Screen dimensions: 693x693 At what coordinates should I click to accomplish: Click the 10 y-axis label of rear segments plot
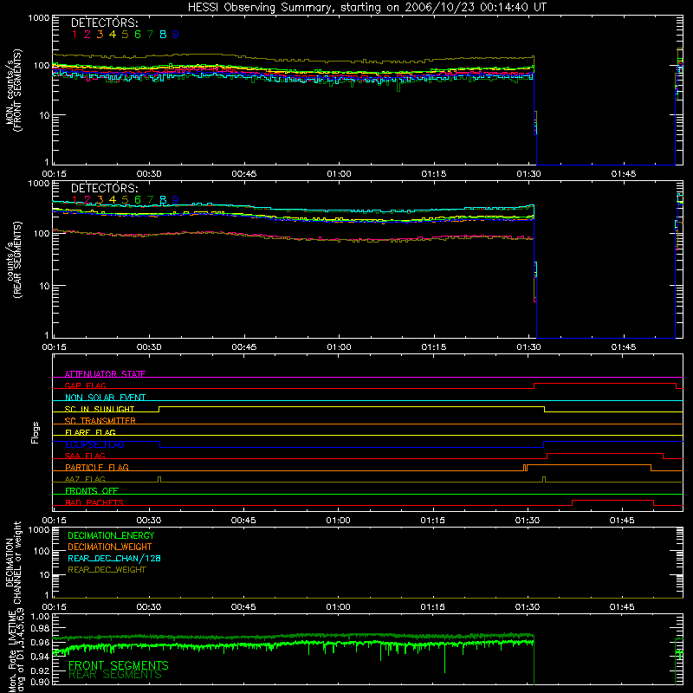tap(44, 286)
